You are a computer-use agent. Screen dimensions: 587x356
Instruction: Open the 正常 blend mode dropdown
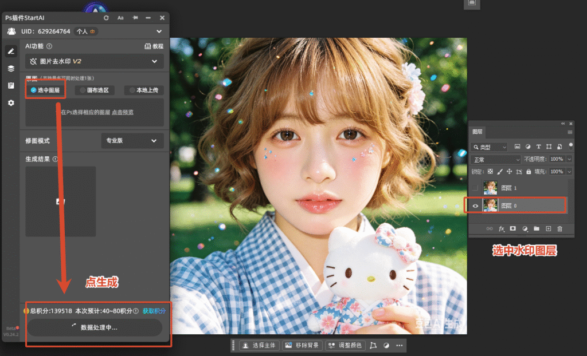(495, 160)
